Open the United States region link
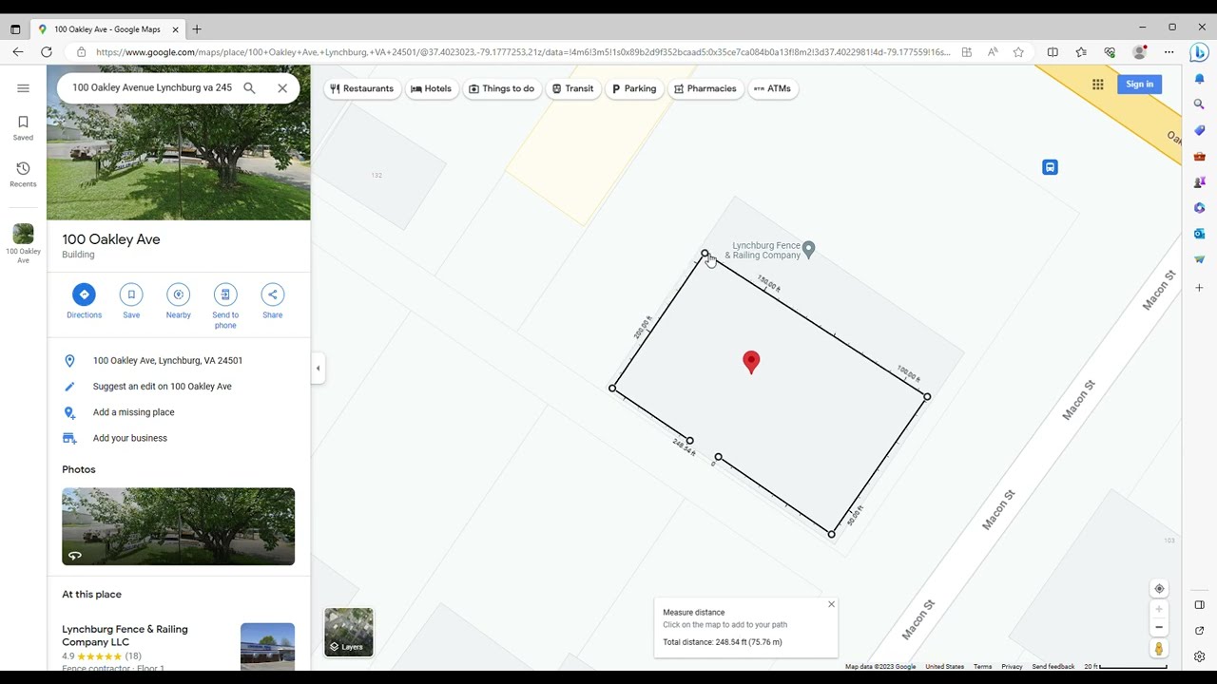1217x684 pixels. [x=944, y=667]
